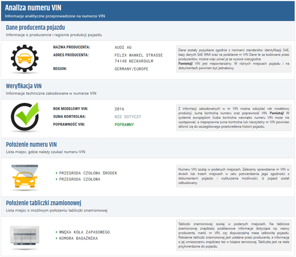The height and width of the screenshot is (257, 296).
Task: Click the 'SUMA KONTROLNA:' label
Action: point(69,116)
